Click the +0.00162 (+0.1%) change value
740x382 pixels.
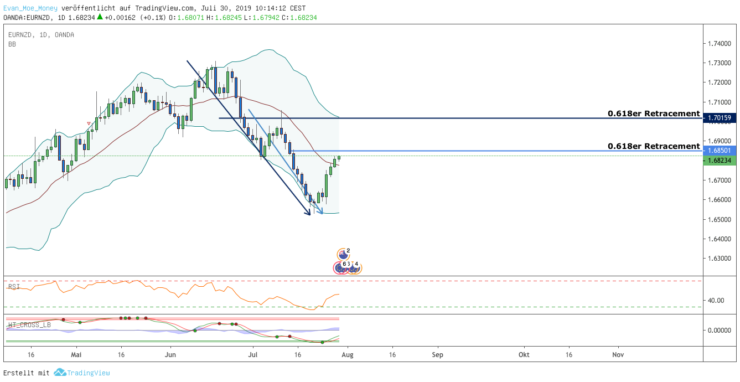pos(135,17)
